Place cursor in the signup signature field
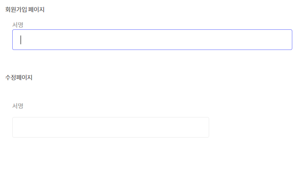This screenshot has width=305, height=181. point(152,39)
